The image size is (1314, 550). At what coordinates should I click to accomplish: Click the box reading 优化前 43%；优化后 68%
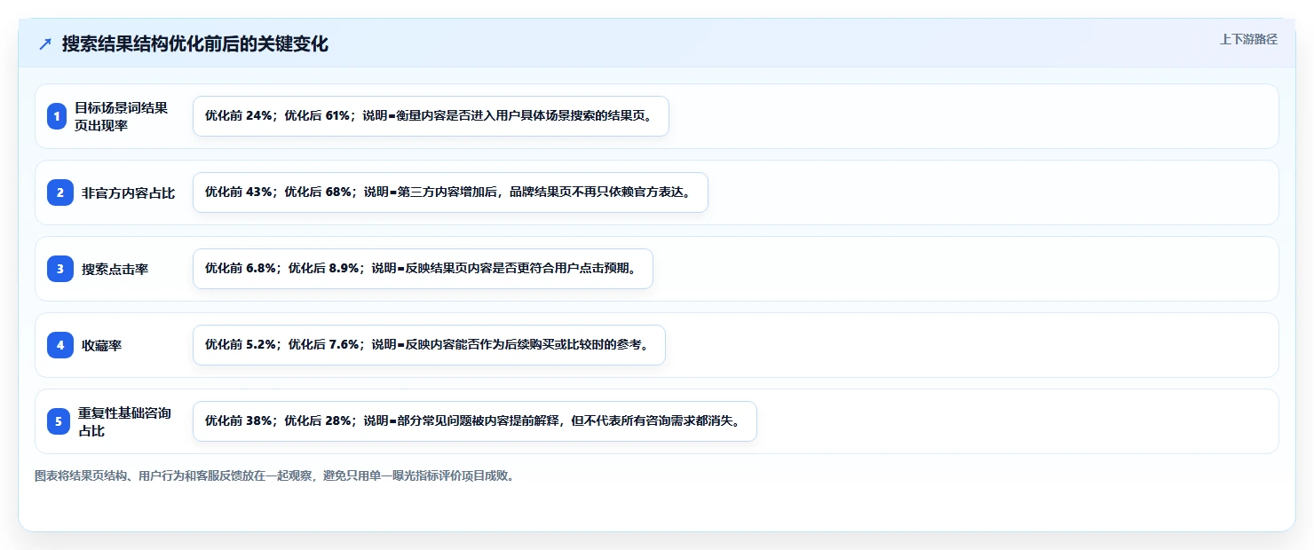click(x=450, y=192)
